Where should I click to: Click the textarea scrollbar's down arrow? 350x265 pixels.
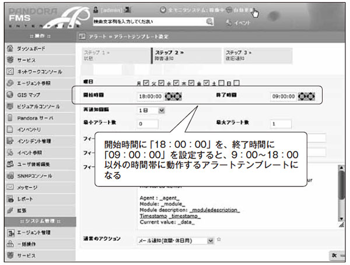(341, 218)
